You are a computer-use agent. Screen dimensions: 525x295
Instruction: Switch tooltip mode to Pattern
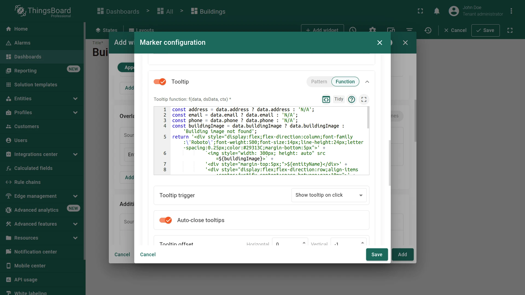click(x=319, y=82)
